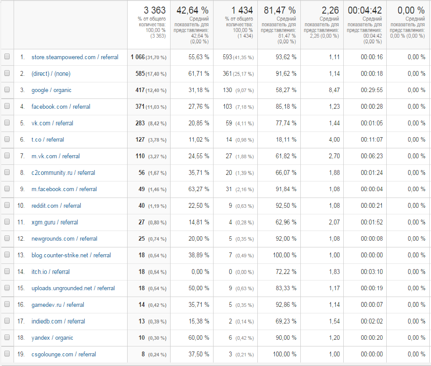Select blog.counter-strike.net / referral link
The image size is (431, 366).
pyautogui.click(x=71, y=255)
